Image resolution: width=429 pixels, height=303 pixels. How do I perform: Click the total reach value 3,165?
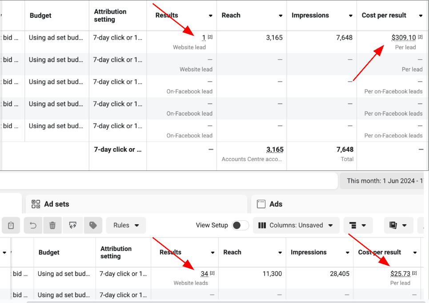coord(275,150)
